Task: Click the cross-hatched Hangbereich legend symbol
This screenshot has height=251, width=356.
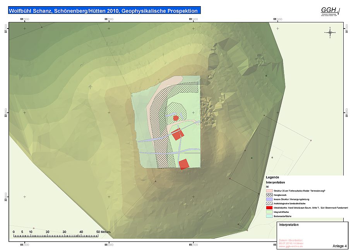Action: coord(270,195)
